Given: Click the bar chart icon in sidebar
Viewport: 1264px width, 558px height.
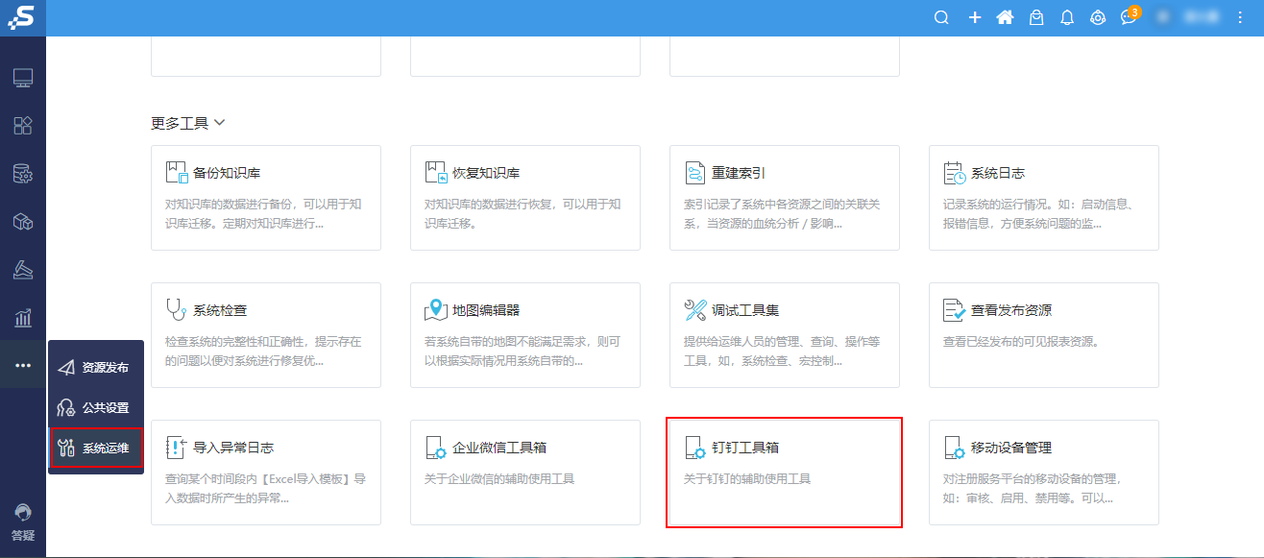Looking at the screenshot, I should tap(23, 317).
